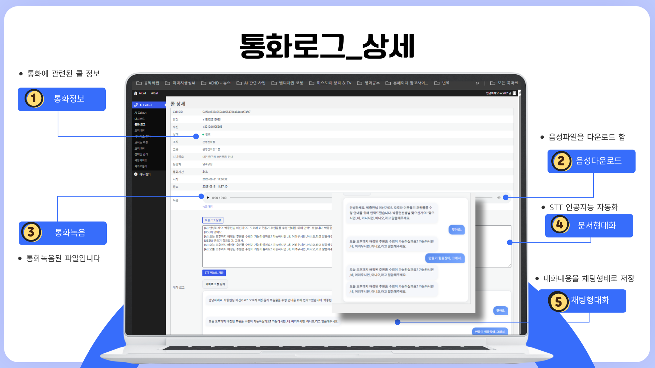Click the 녹음 열기 link

click(x=208, y=206)
